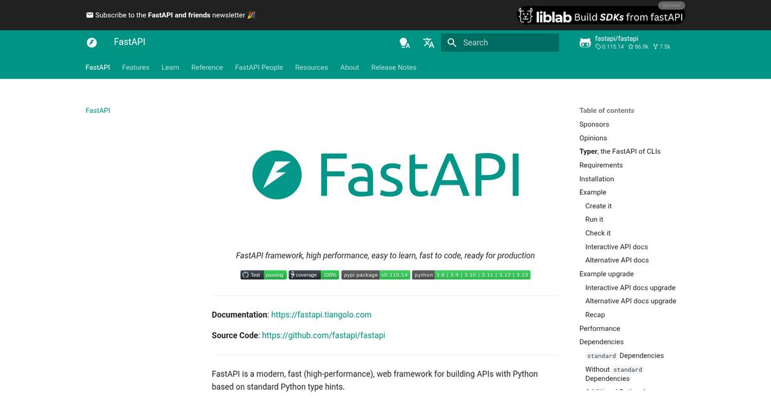The image size is (771, 402).
Task: Select the FastAPI navigation tab
Action: pos(97,67)
